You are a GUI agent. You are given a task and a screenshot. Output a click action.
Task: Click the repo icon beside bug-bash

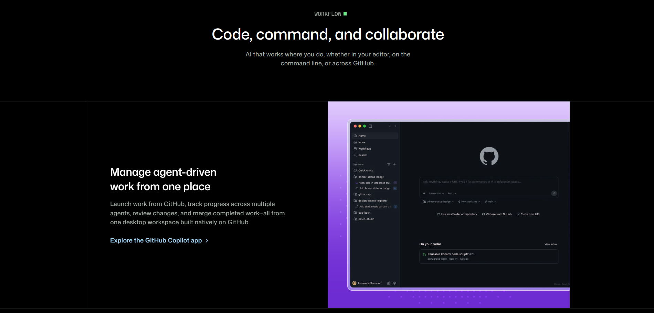tap(355, 213)
